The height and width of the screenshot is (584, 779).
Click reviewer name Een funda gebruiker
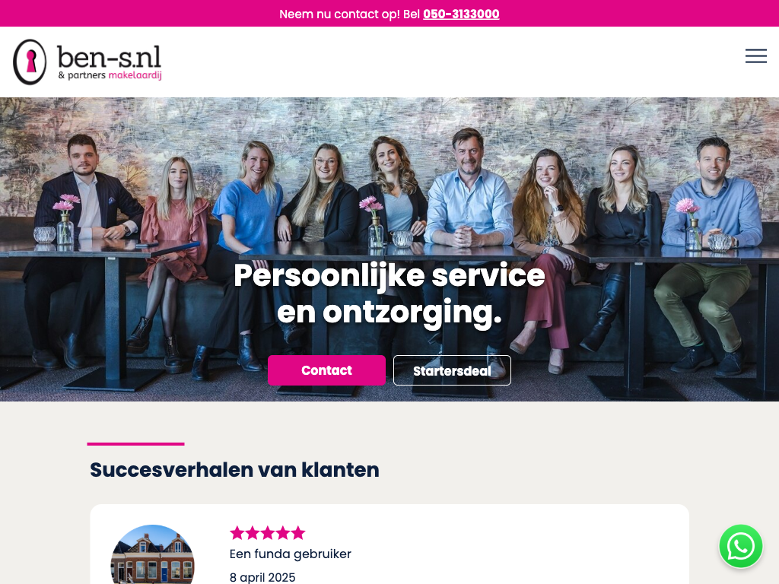click(290, 554)
